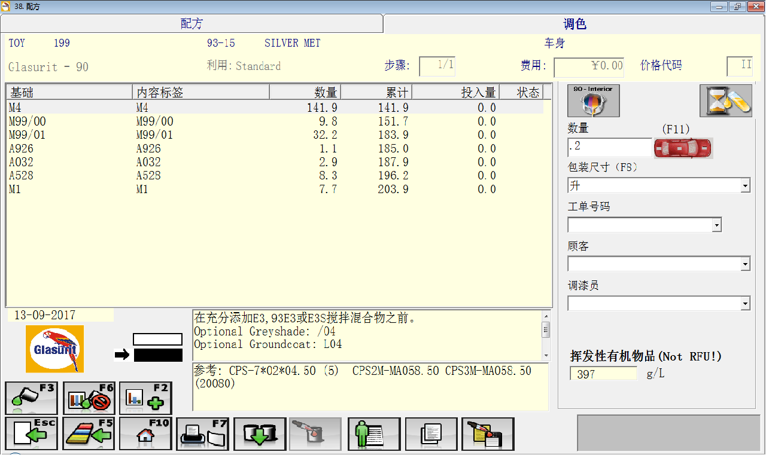Click the database download green arrow button
The height and width of the screenshot is (455, 766).
tap(260, 433)
